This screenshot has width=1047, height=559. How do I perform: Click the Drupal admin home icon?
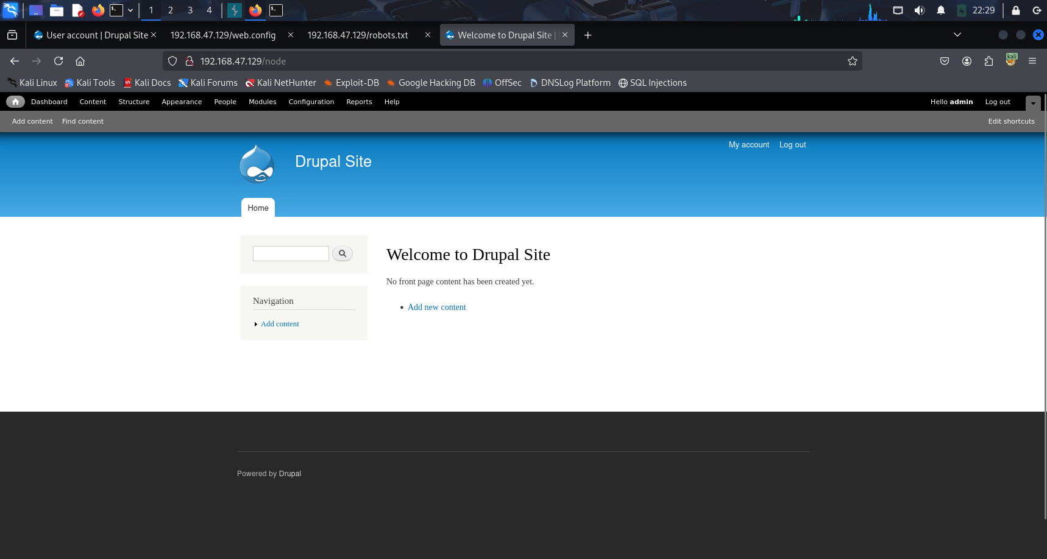click(15, 102)
